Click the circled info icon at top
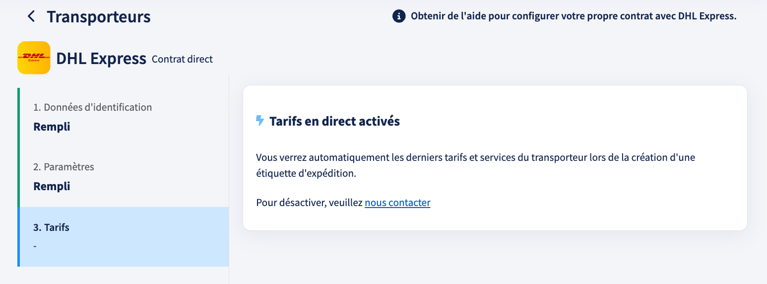767x284 pixels. (x=399, y=16)
